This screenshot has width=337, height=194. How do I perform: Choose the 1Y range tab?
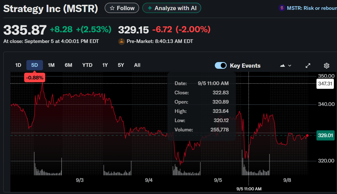tap(105, 65)
